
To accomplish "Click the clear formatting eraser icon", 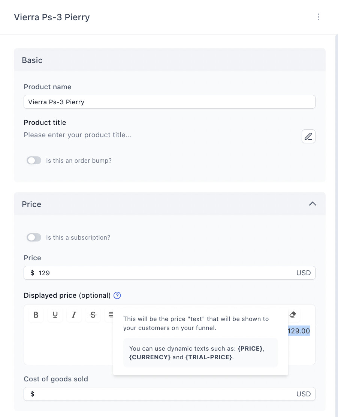I will 293,314.
